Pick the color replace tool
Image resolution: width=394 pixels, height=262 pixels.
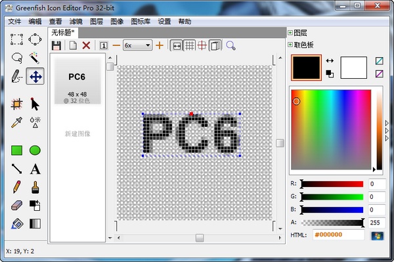coord(35,206)
